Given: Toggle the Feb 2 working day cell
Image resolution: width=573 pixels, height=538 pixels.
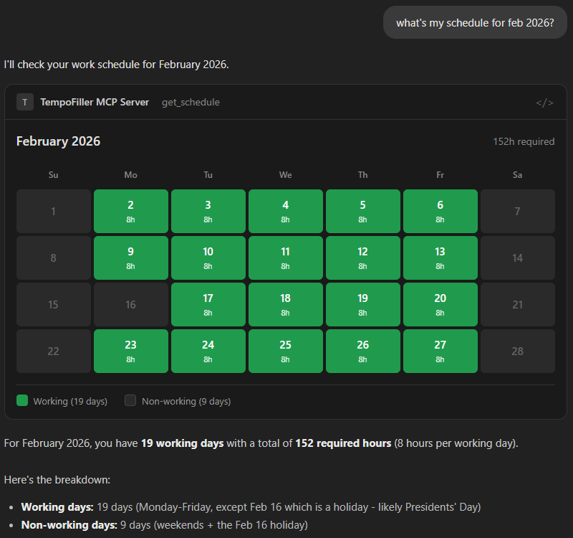Looking at the screenshot, I should point(130,211).
